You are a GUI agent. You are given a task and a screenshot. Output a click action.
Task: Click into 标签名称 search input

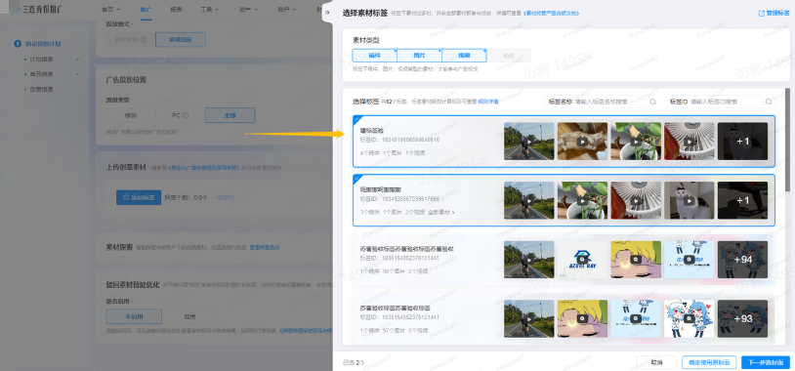click(603, 102)
